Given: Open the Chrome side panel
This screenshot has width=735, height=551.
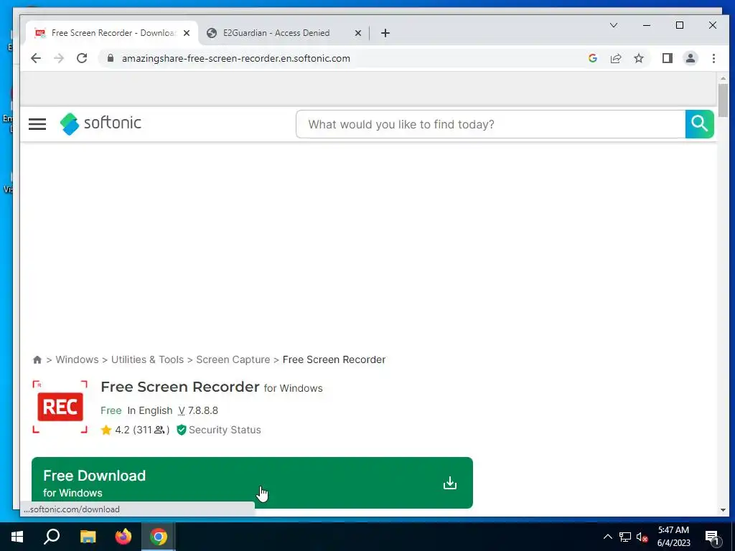Looking at the screenshot, I should [x=667, y=58].
